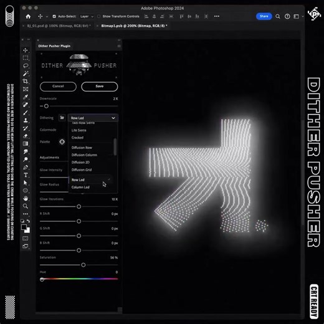Select the Hand tool
Image resolution: width=324 pixels, height=324 pixels.
[26, 198]
